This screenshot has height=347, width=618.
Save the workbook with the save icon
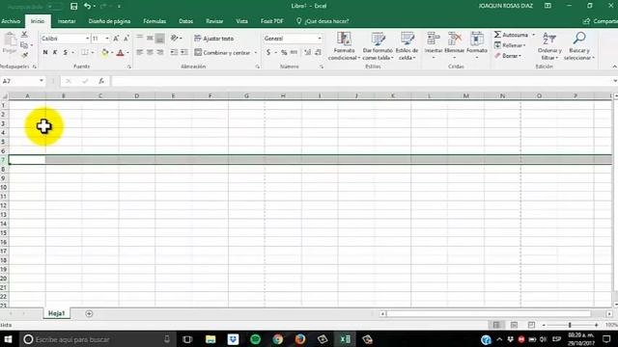point(73,6)
